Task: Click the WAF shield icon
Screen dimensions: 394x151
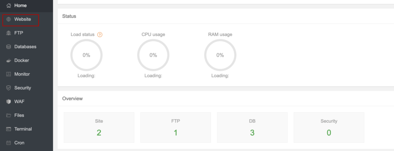Action: pos(8,102)
